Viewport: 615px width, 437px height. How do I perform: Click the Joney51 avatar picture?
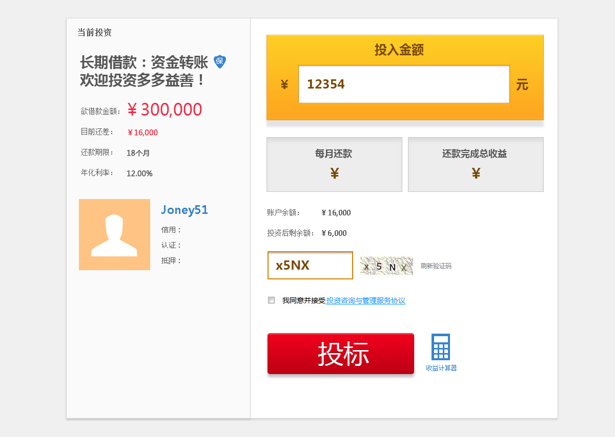click(114, 234)
